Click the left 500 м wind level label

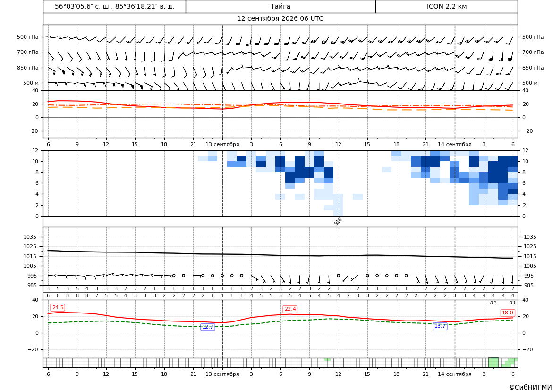click(31, 83)
